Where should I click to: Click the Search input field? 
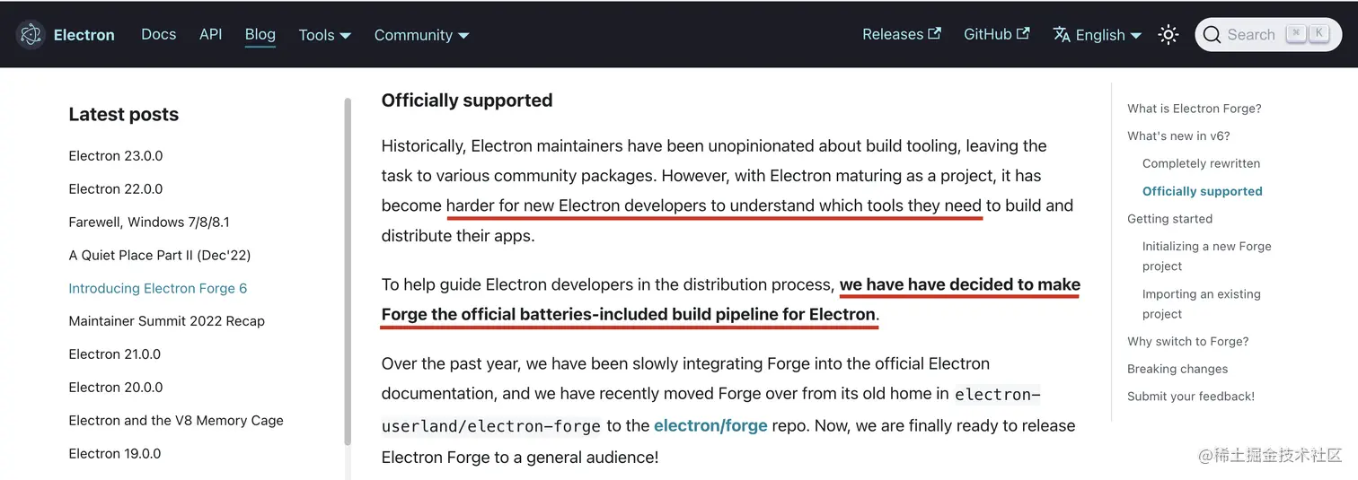pos(1268,35)
